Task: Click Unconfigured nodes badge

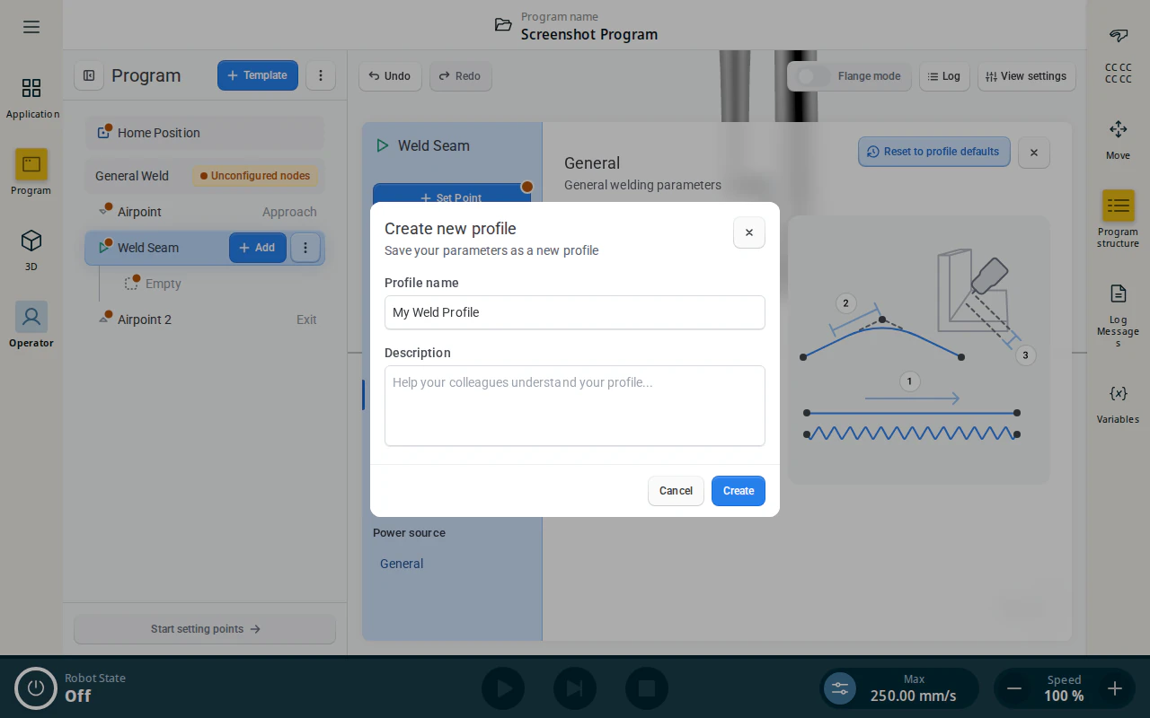Action: (255, 176)
